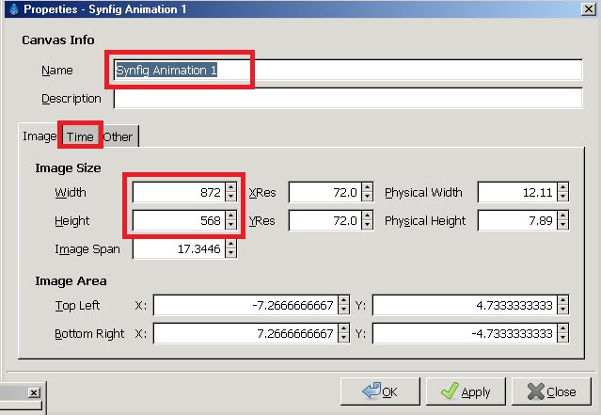Increase Bottom Right X with up arrow
Image resolution: width=601 pixels, height=415 pixels.
pyautogui.click(x=344, y=328)
